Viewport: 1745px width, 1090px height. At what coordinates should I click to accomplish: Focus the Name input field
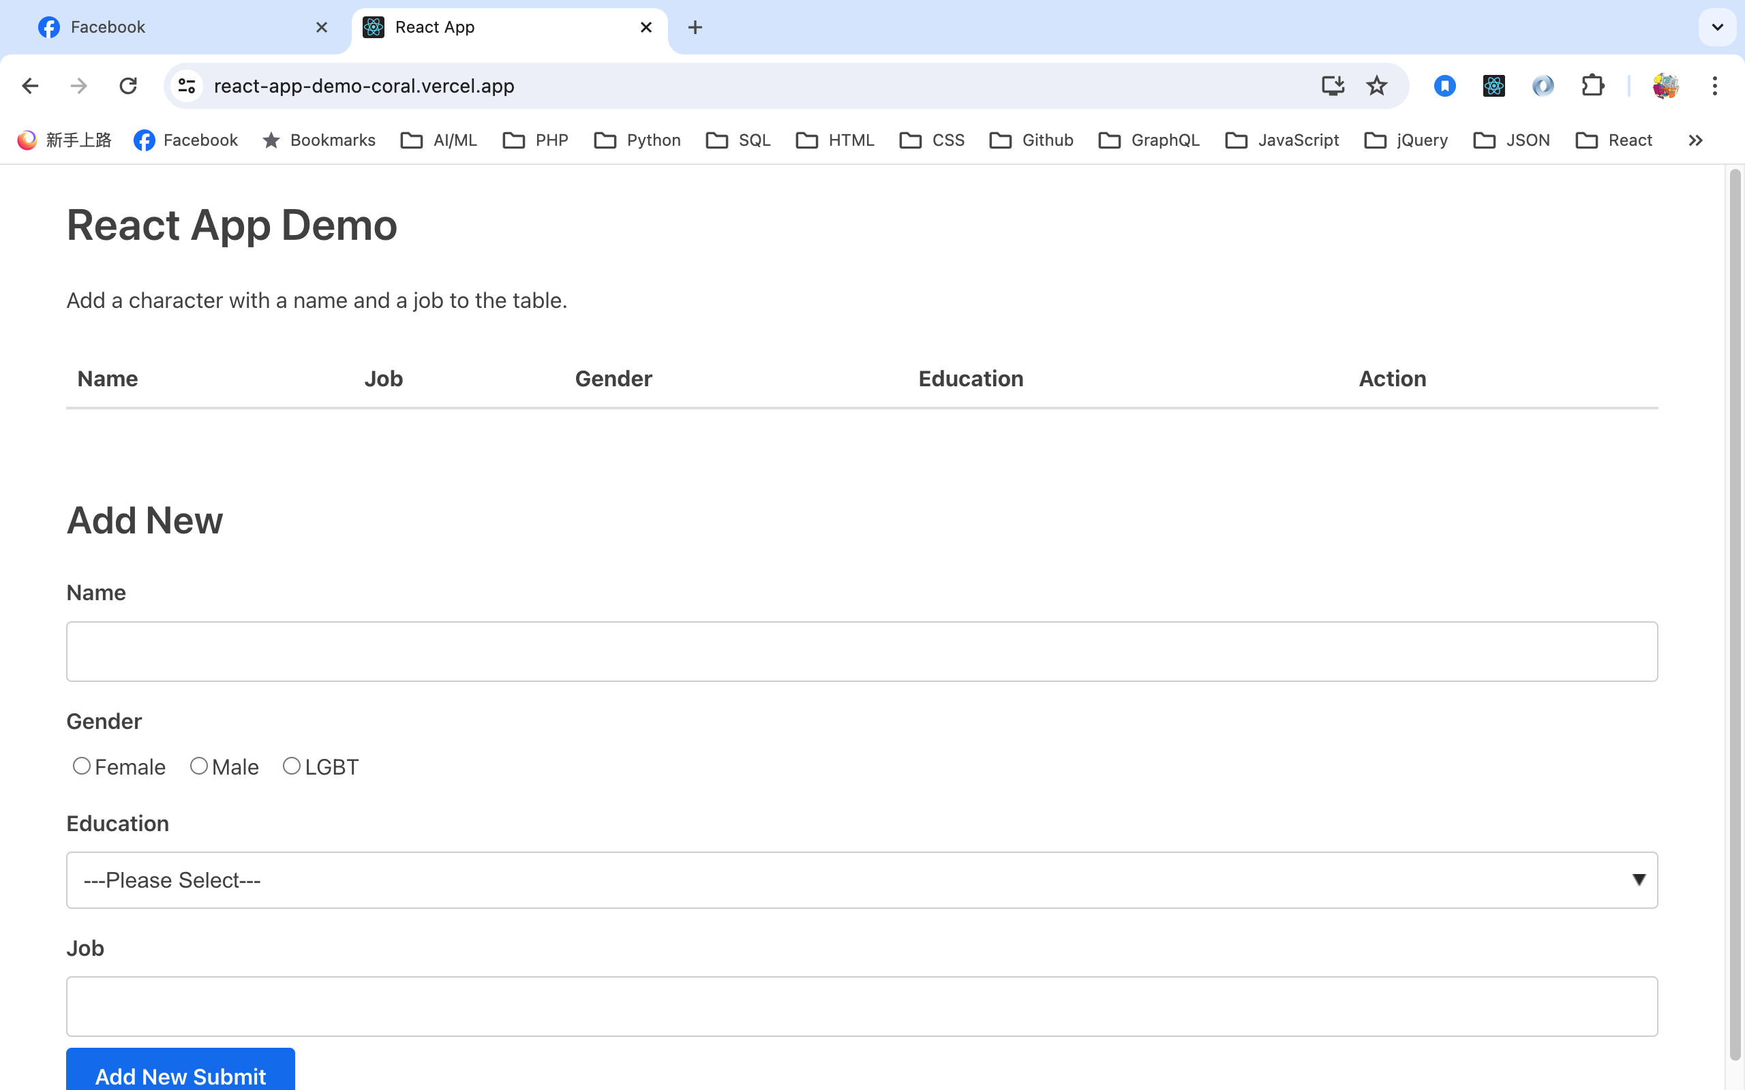(x=862, y=651)
